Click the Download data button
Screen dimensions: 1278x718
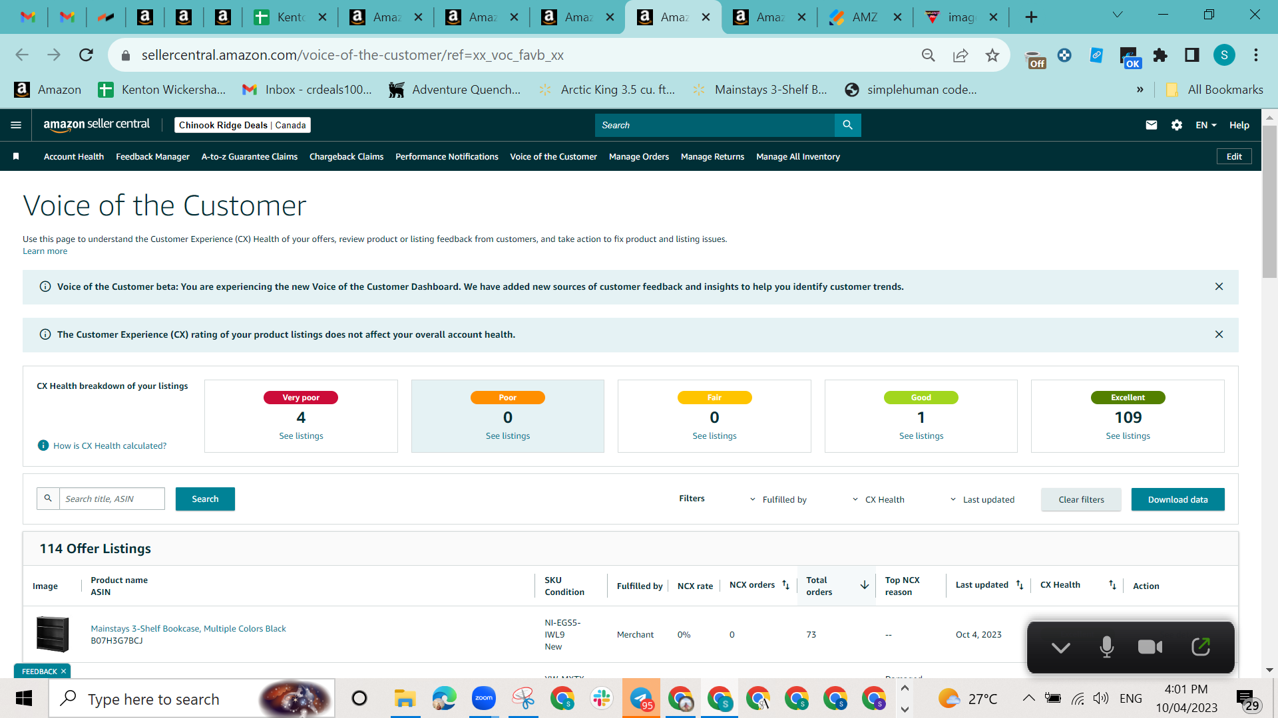click(x=1177, y=499)
